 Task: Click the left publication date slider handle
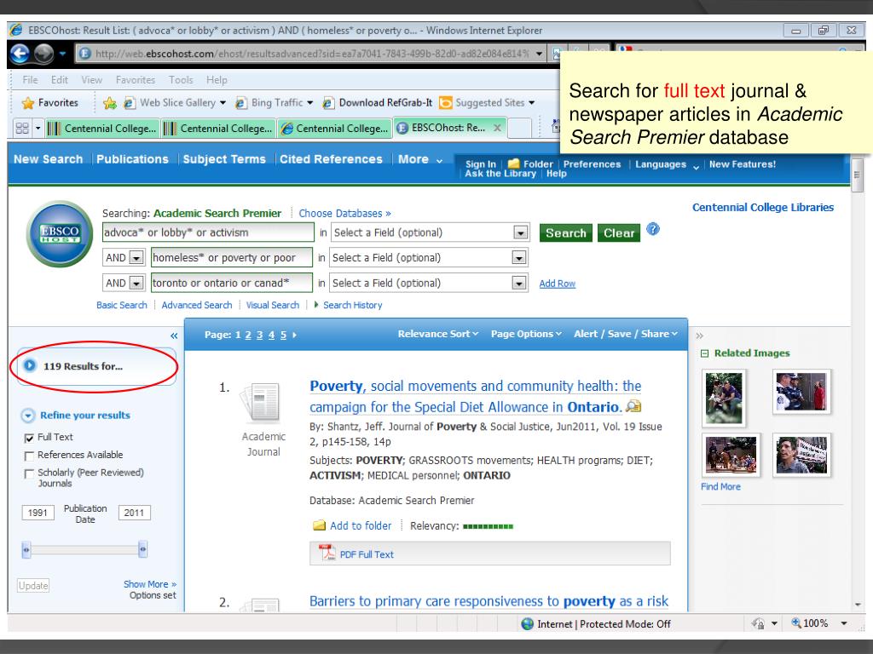(x=26, y=549)
